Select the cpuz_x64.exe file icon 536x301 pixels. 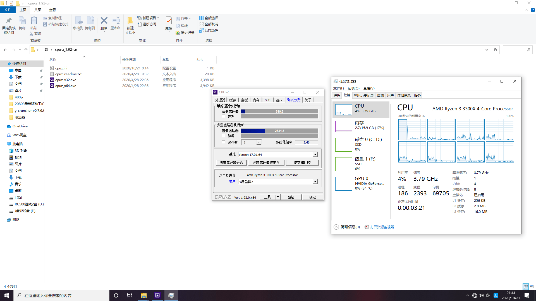click(x=52, y=86)
